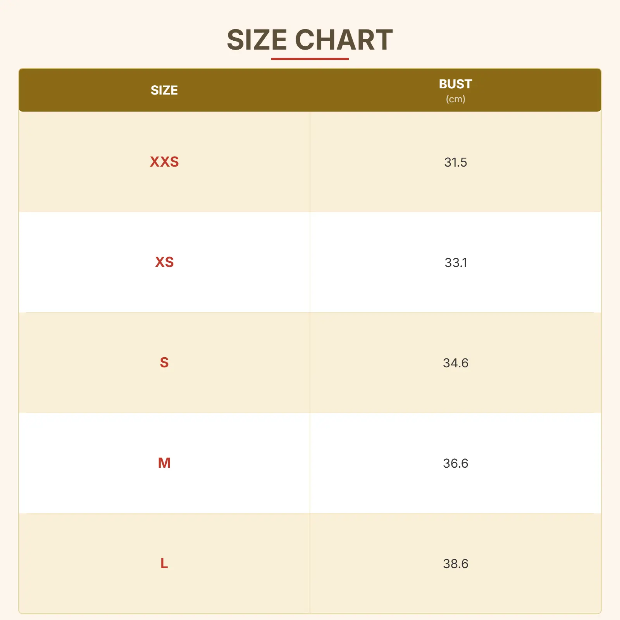The width and height of the screenshot is (620, 620).
Task: Select the S size label
Action: (x=164, y=362)
